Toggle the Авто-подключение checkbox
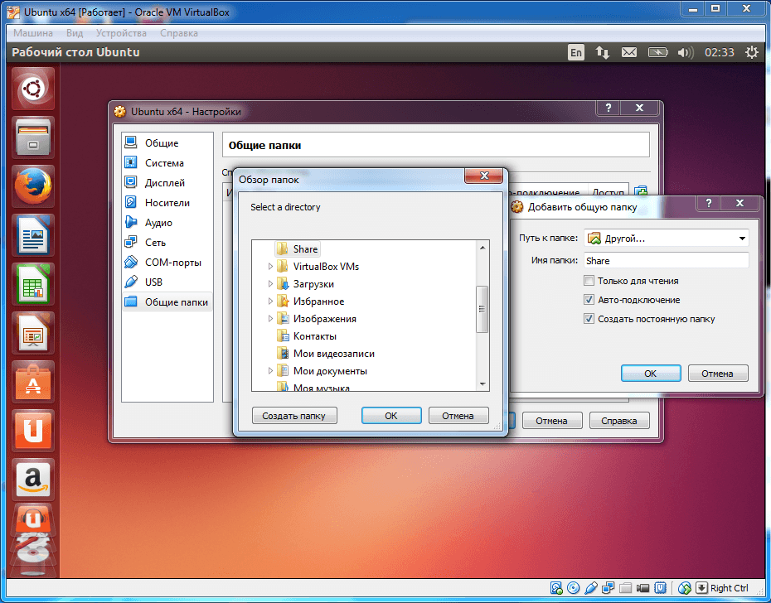This screenshot has height=603, width=771. (589, 300)
